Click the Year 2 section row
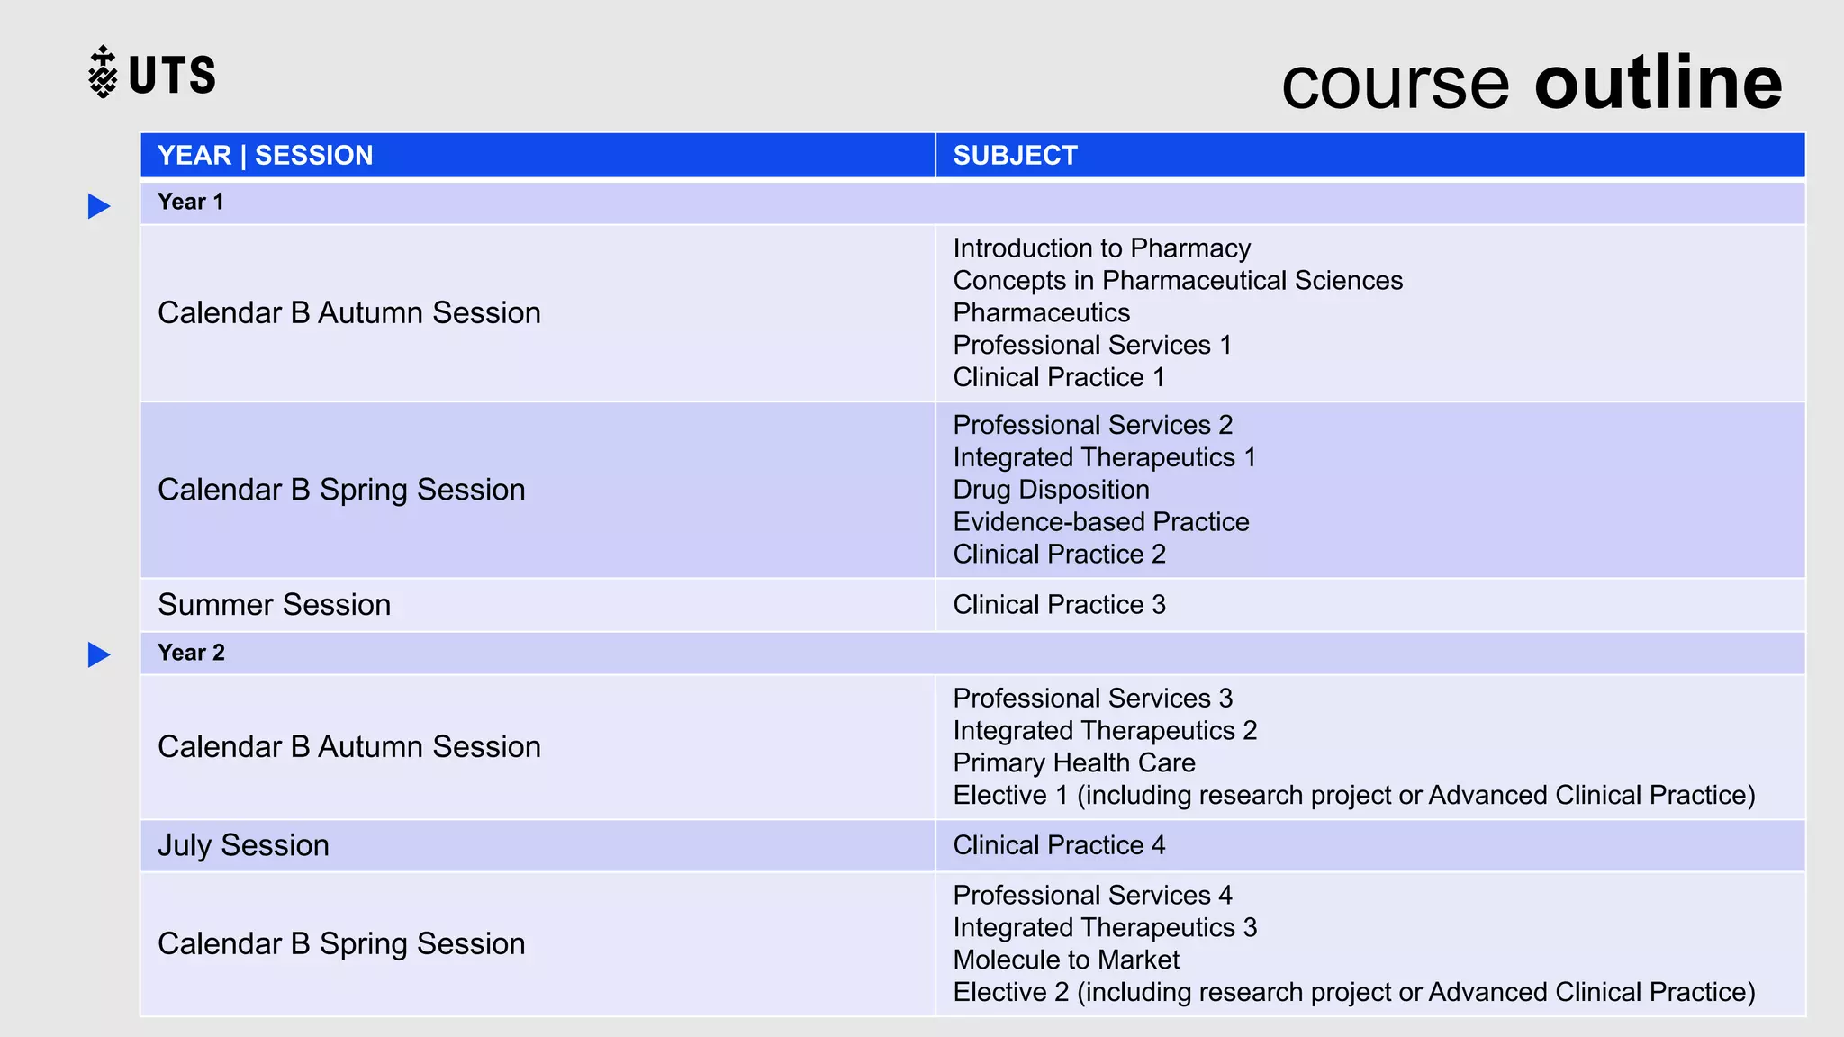 pos(972,654)
